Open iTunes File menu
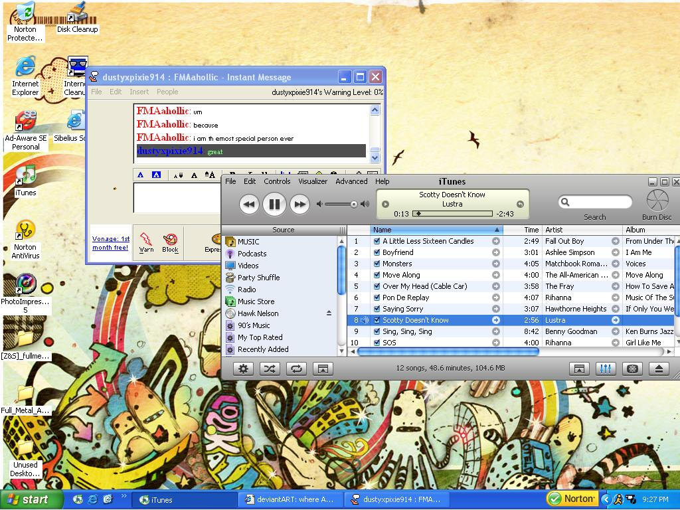The width and height of the screenshot is (680, 510). (x=230, y=181)
